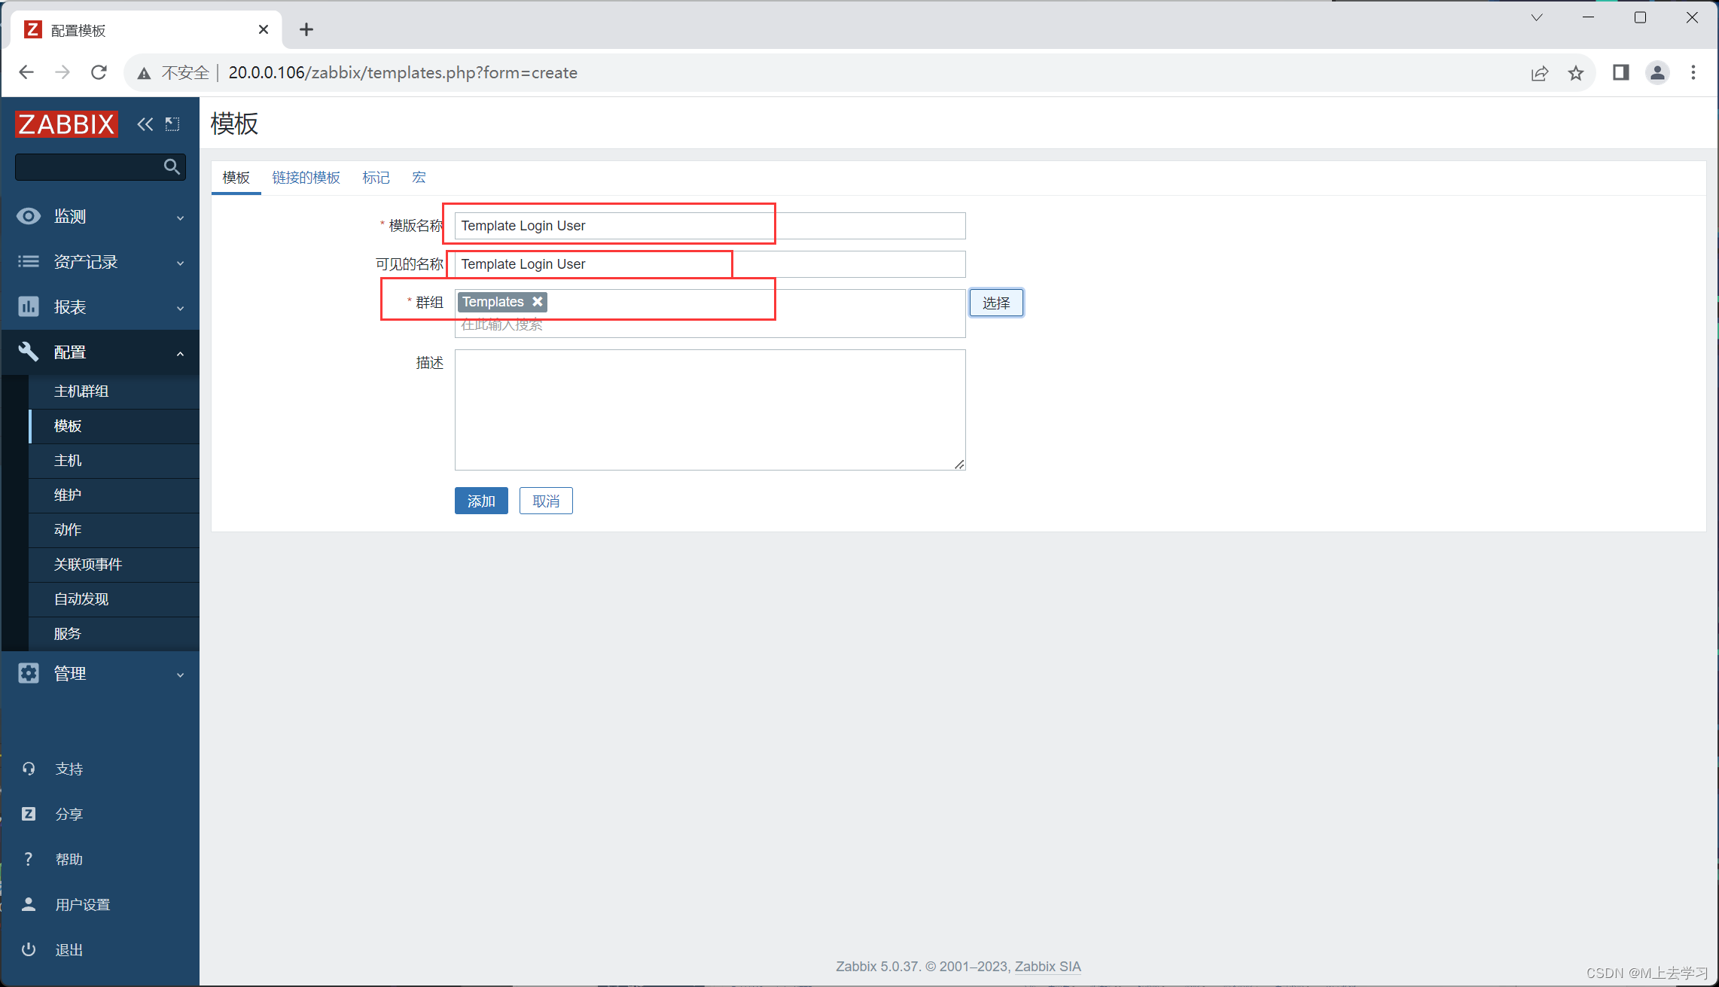Open browser side panel icon
The width and height of the screenshot is (1719, 987).
(x=1621, y=72)
